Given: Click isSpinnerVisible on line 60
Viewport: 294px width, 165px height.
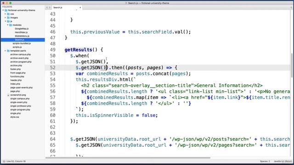Looking at the screenshot, I should [111, 115].
